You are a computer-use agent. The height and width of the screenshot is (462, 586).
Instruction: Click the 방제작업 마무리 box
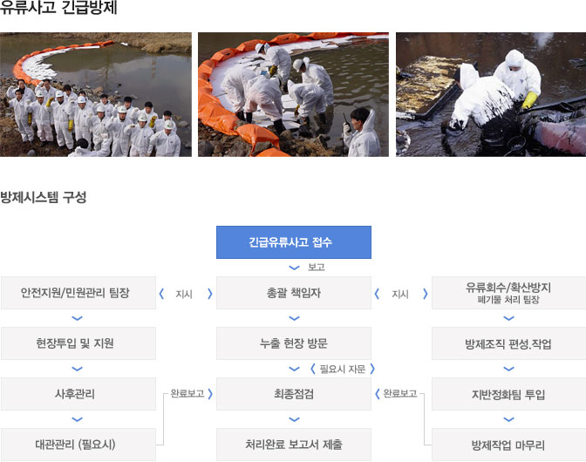pos(508,445)
